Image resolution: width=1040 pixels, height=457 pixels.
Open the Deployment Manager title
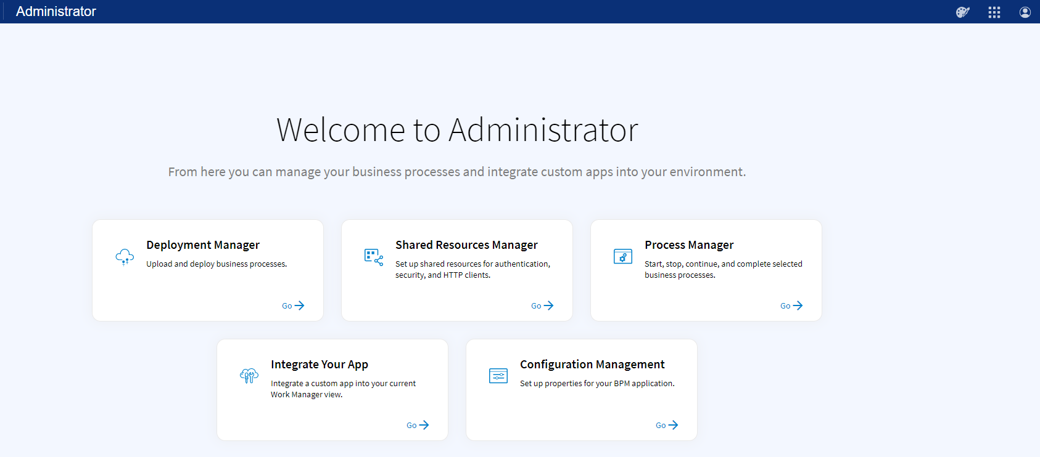click(203, 245)
